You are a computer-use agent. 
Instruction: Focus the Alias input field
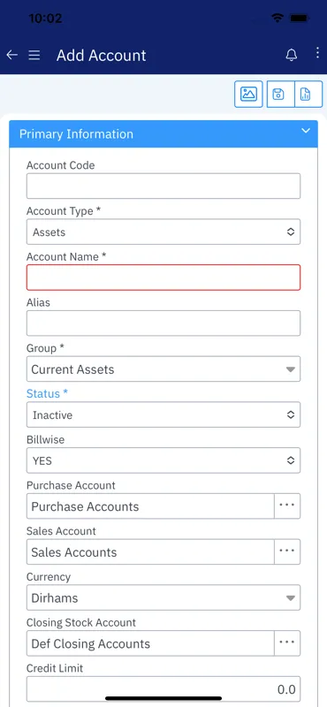[x=163, y=323]
